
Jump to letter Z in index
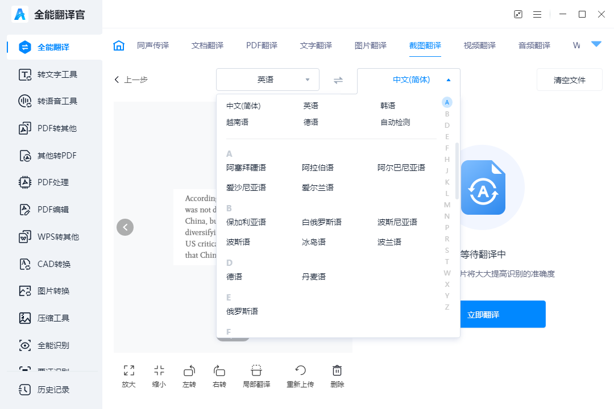(x=447, y=307)
